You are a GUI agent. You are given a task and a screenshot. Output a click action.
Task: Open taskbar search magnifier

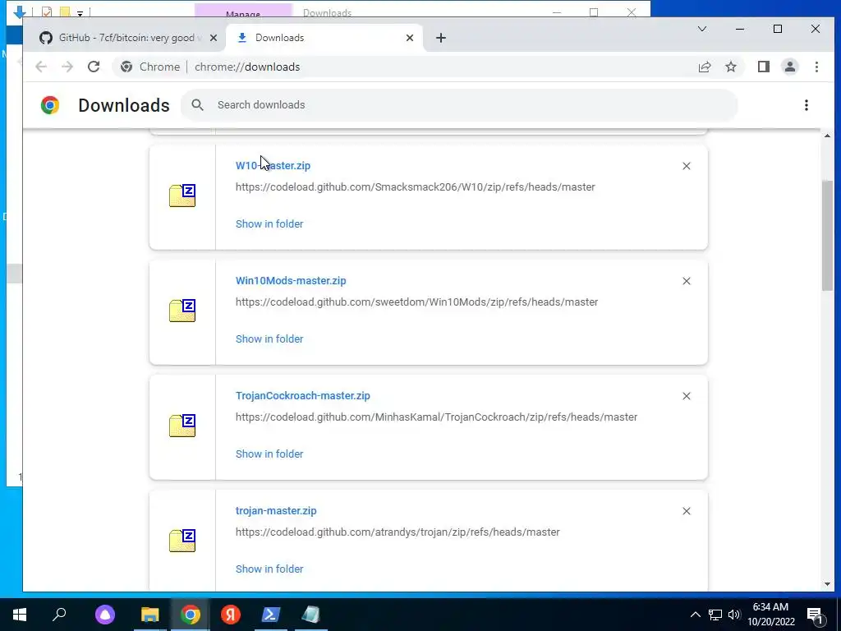coord(59,615)
